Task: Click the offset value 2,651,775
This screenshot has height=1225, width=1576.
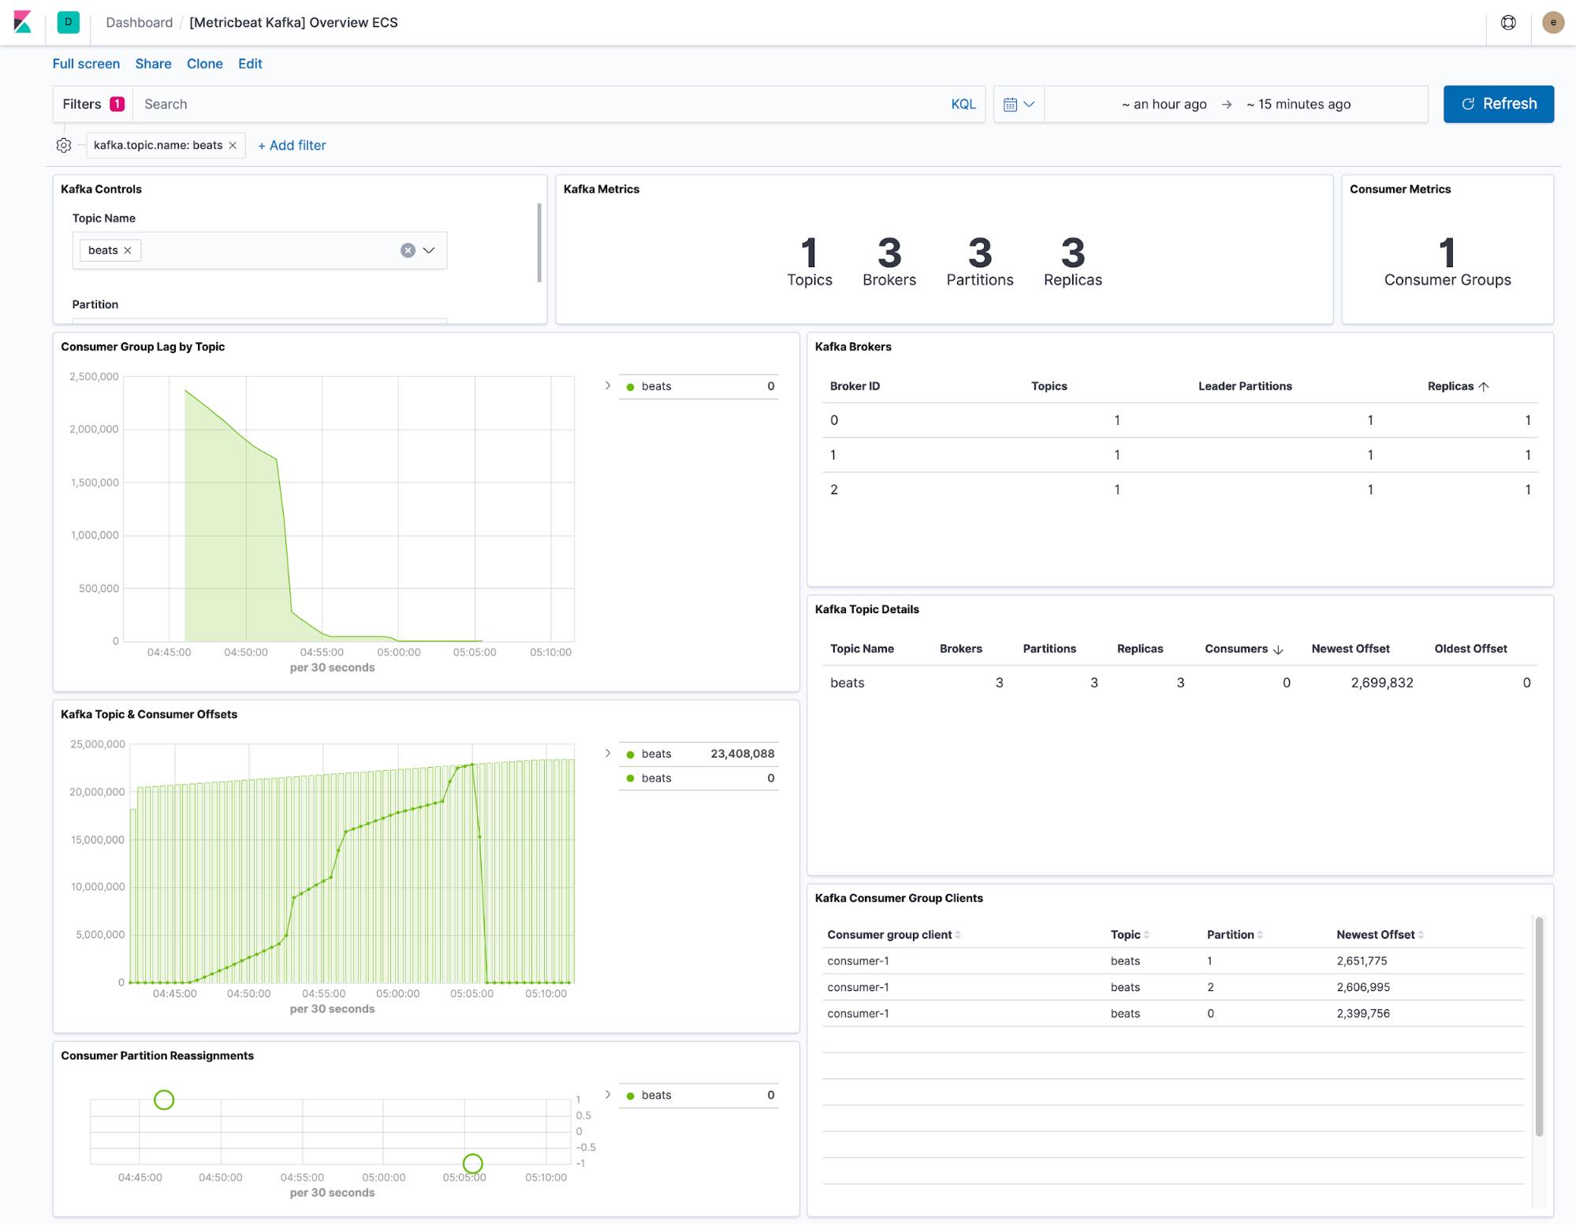Action: click(x=1362, y=961)
